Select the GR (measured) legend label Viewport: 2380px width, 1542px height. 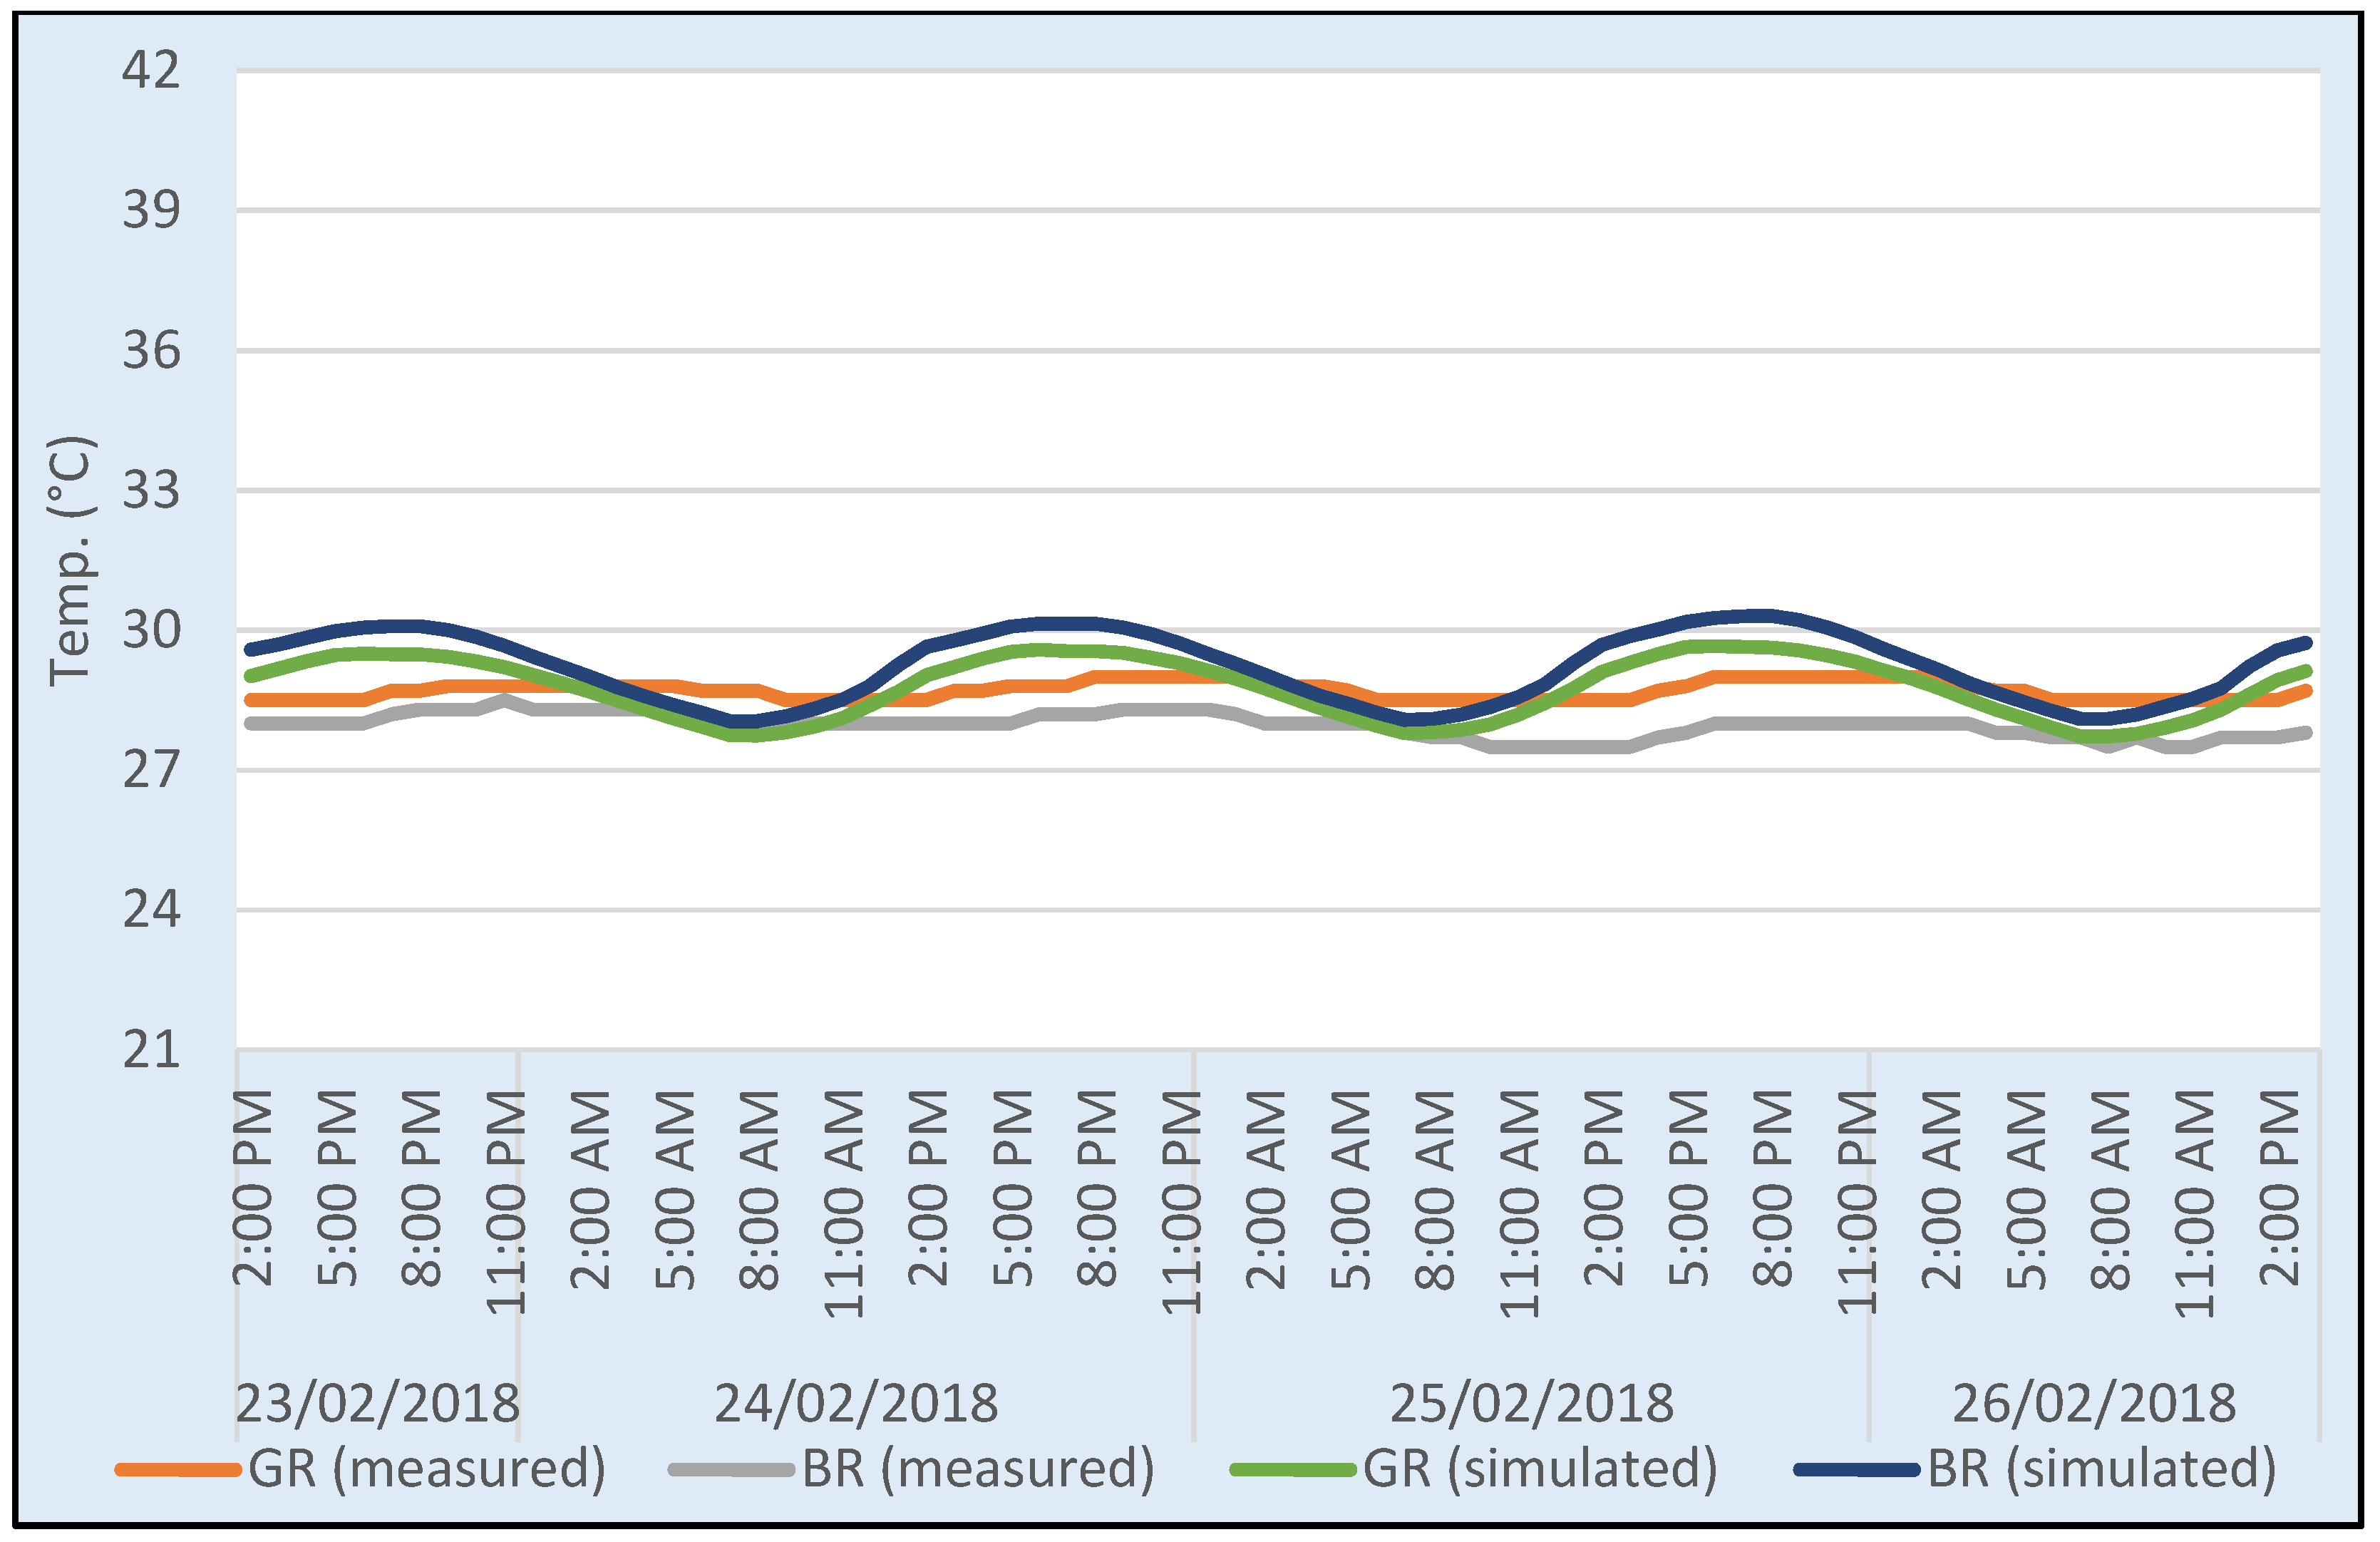coord(427,1469)
